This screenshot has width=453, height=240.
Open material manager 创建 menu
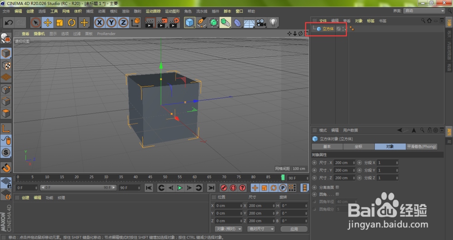(25, 198)
